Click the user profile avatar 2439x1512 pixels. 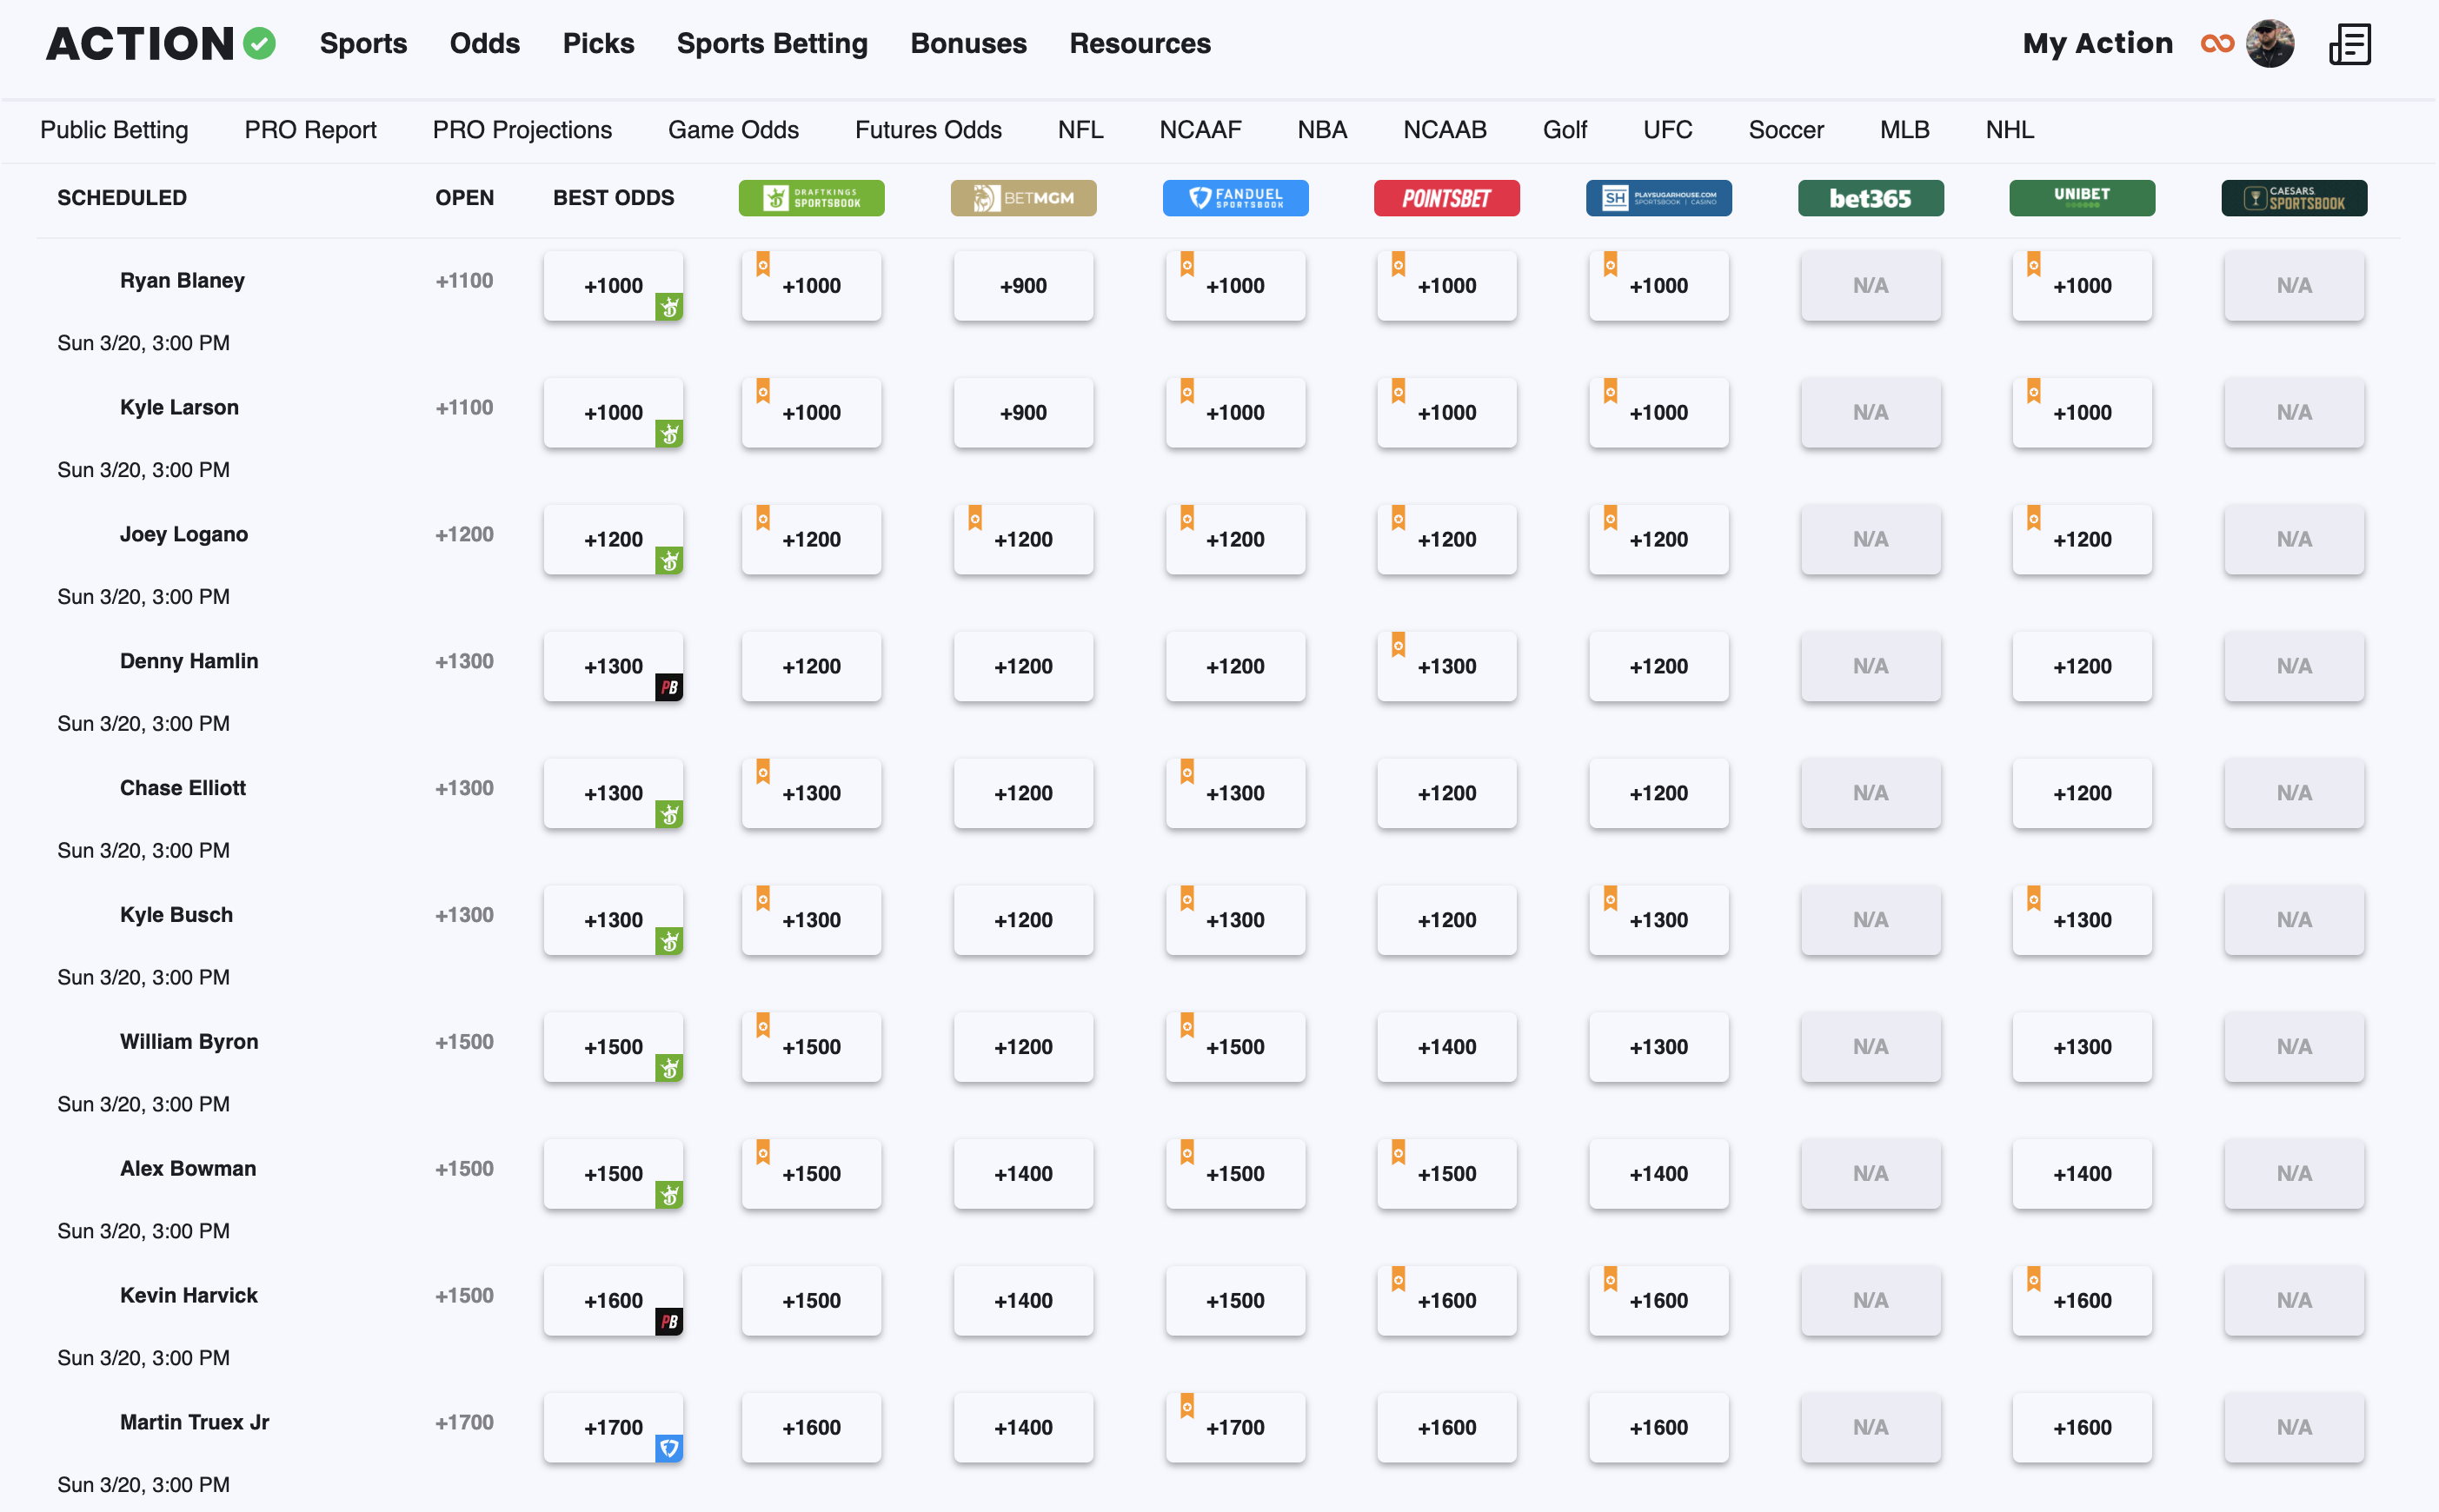[2269, 44]
